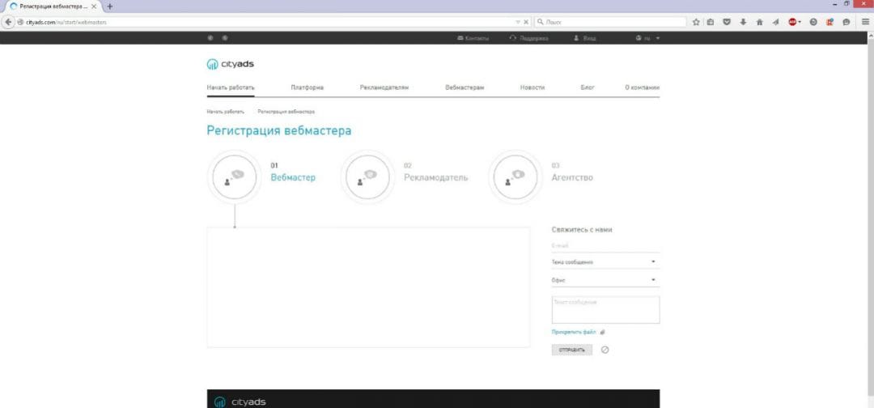Click the circle-slash cancel icon
The image size is (874, 408).
605,350
